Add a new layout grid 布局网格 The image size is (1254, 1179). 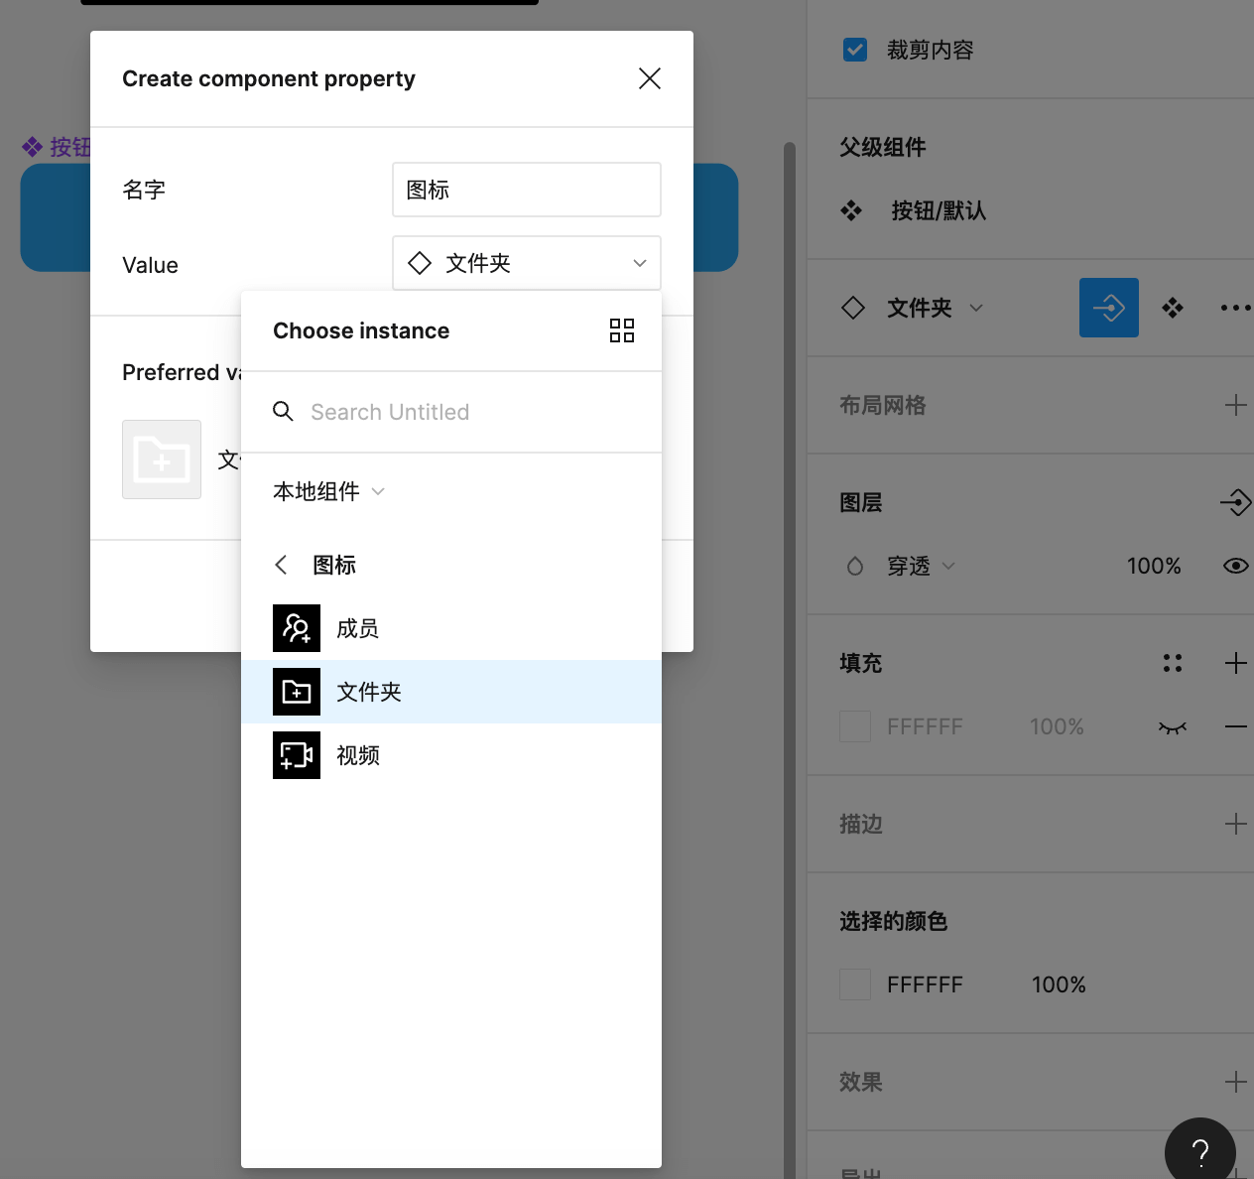pyautogui.click(x=1235, y=405)
